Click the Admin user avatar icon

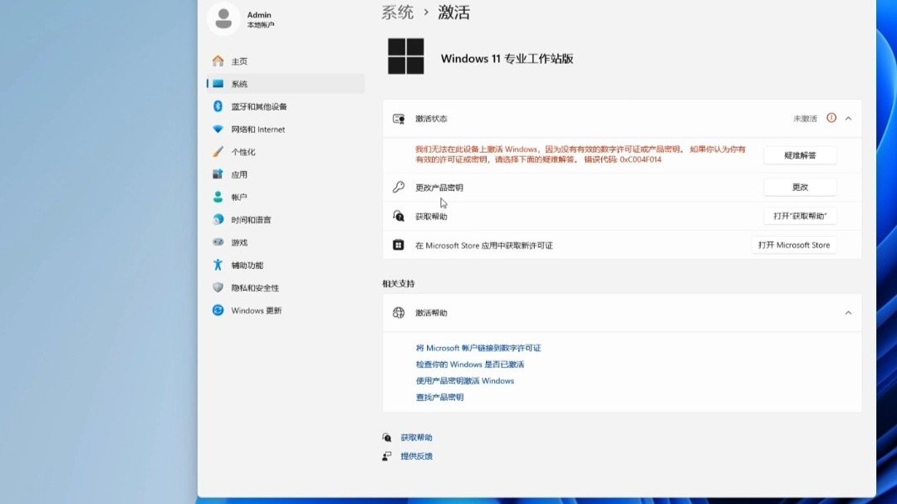223,18
